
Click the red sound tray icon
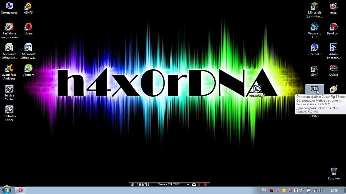[290, 190]
